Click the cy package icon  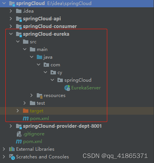tap(53, 72)
